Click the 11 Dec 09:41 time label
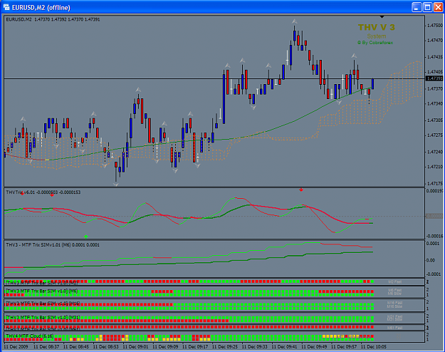This screenshot has height=352, width=445. click(x=284, y=346)
